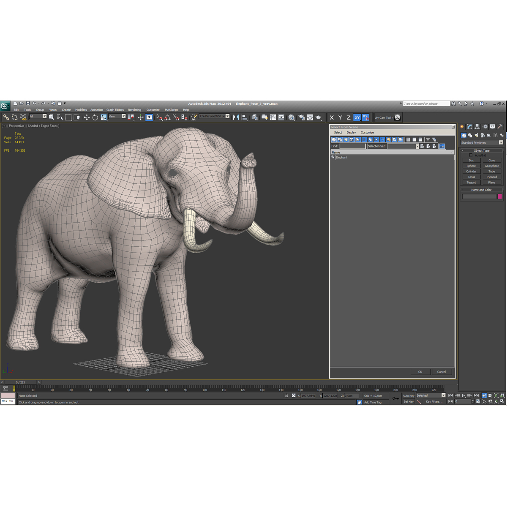Open the Modify panel in command panel
Image resolution: width=507 pixels, height=507 pixels.
[469, 126]
